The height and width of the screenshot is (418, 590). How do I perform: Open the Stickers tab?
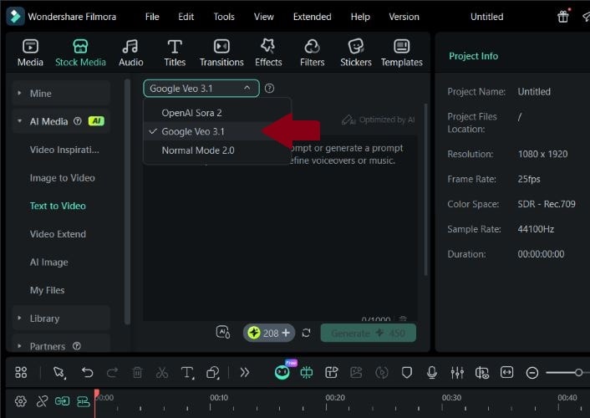coord(355,53)
